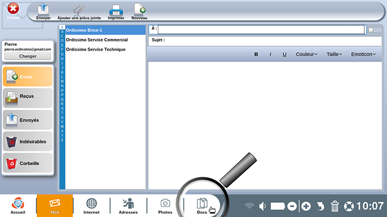Open the Envoyés sent folder
This screenshot has height=217, width=387.
[27, 120]
